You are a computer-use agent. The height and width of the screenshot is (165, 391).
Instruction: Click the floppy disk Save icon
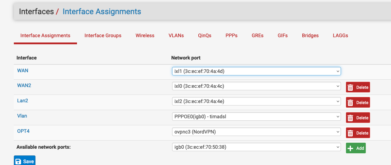coord(18,161)
